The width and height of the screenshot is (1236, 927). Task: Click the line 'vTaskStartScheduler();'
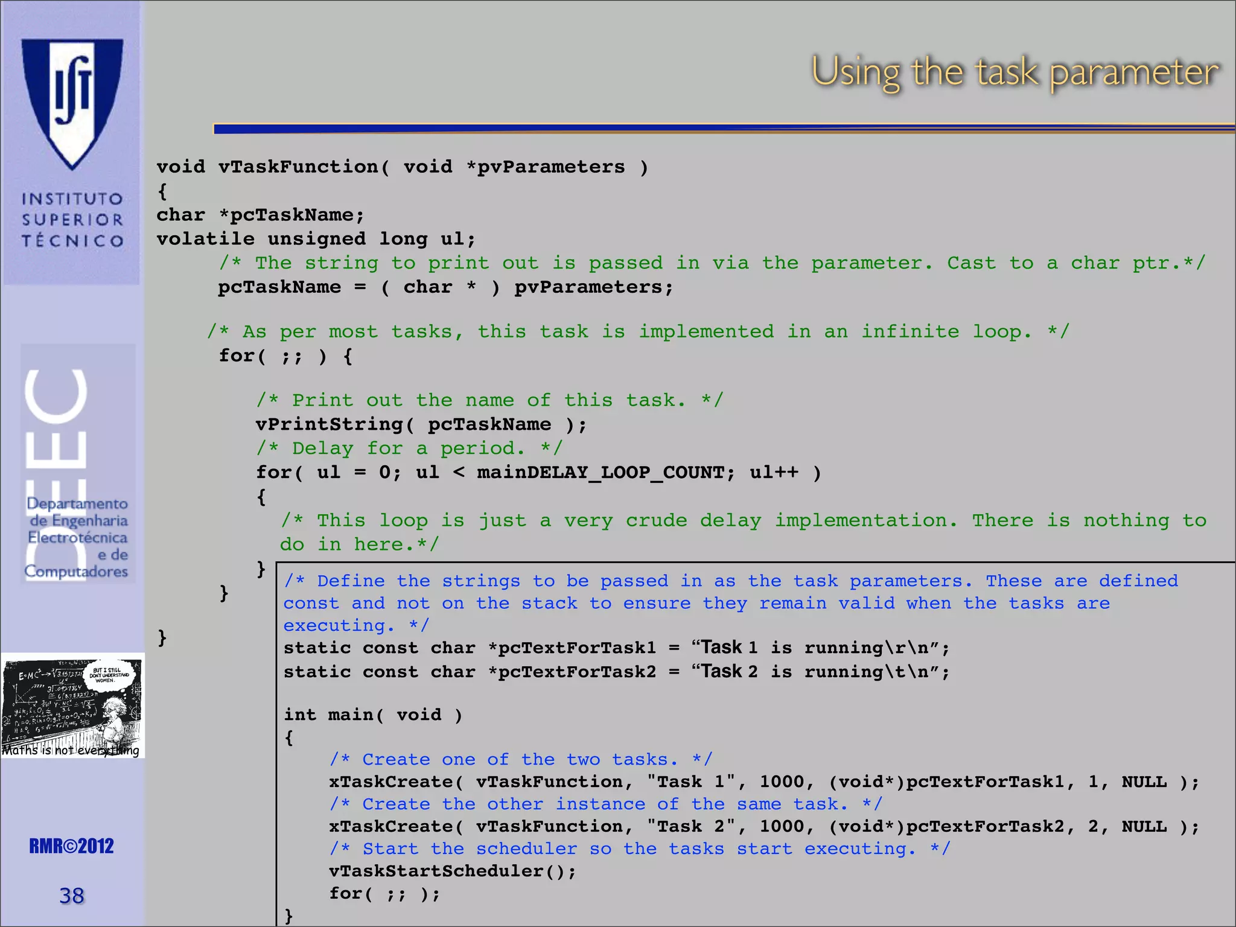pyautogui.click(x=453, y=871)
